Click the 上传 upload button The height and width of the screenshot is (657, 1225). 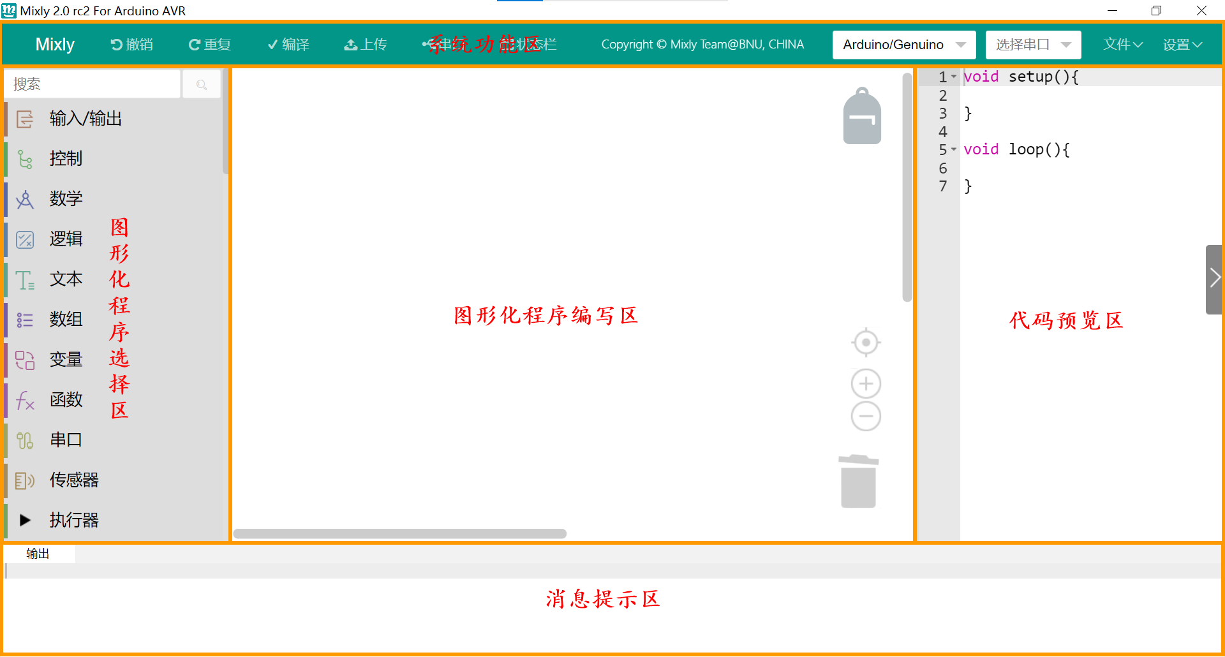(x=366, y=45)
